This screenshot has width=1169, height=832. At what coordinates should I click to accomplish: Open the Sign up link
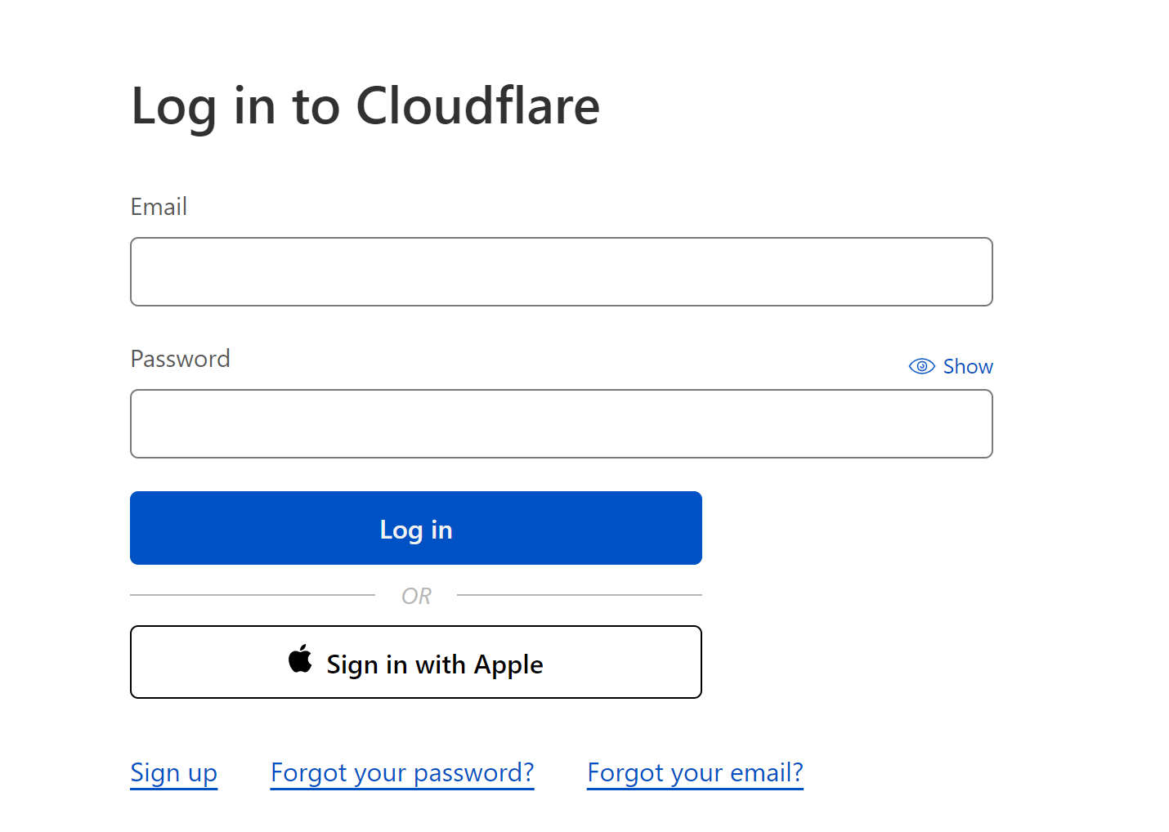(x=174, y=773)
